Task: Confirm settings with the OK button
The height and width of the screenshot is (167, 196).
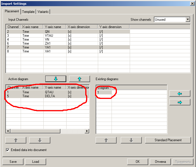Action: coord(138,162)
